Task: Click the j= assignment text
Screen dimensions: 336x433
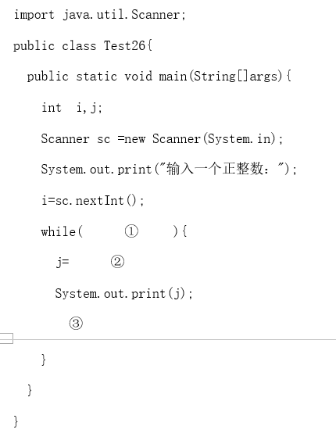Action: (x=63, y=262)
